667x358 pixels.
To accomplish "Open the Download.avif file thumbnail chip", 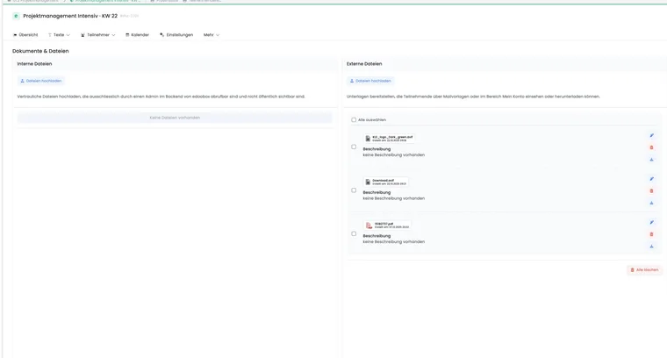I will [386, 182].
